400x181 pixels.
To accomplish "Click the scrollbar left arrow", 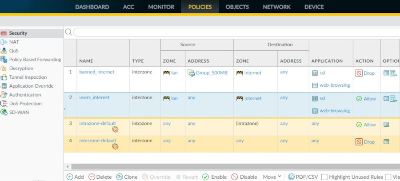I will 68,167.
